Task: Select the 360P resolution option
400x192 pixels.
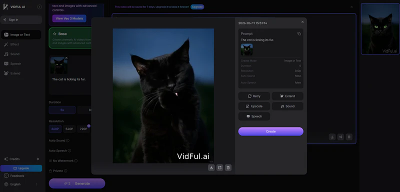Action: [55, 129]
